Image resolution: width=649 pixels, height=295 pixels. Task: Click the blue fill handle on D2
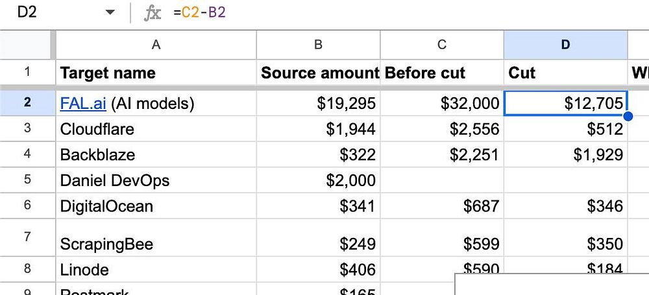coord(628,116)
